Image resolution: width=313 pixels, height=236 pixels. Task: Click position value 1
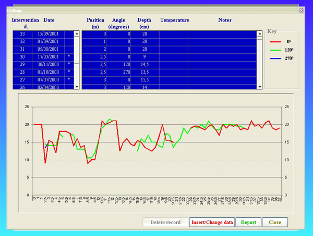pos(105,42)
